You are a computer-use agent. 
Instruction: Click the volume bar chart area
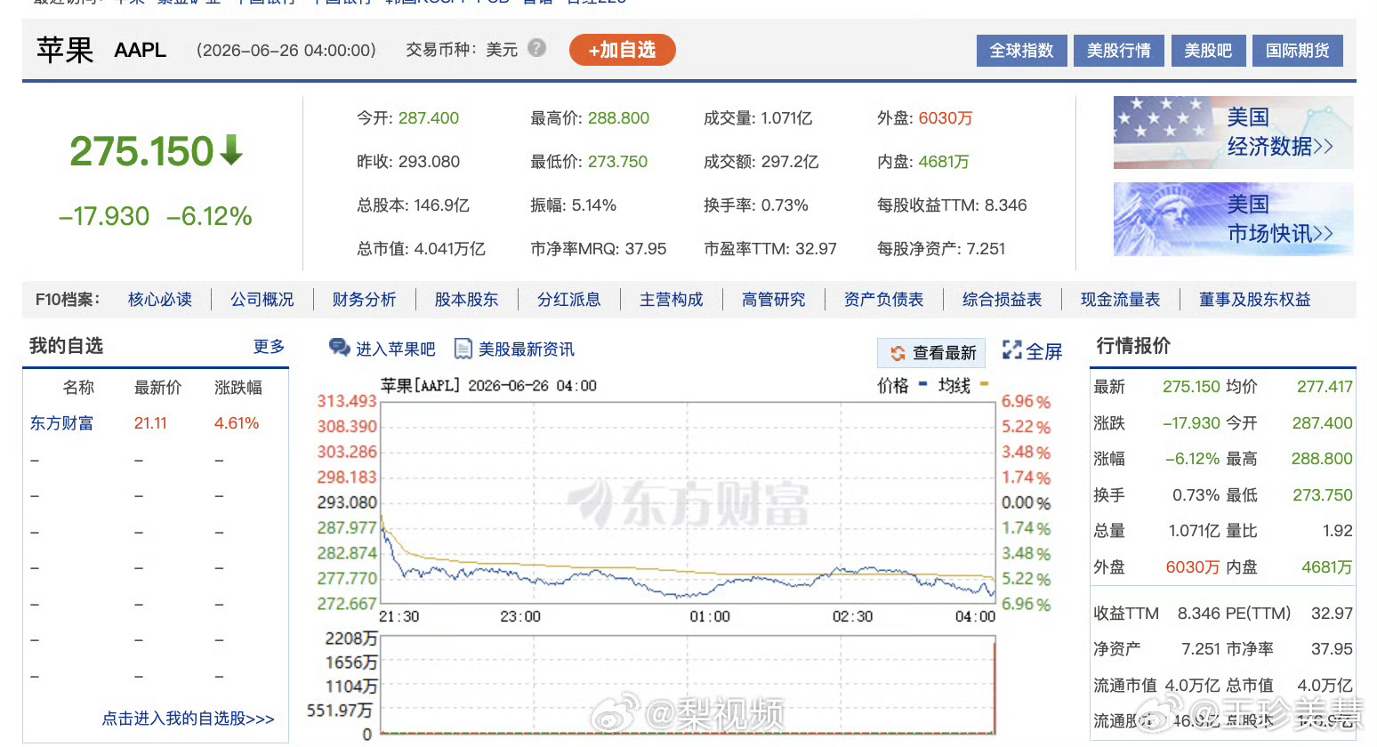[x=688, y=685]
